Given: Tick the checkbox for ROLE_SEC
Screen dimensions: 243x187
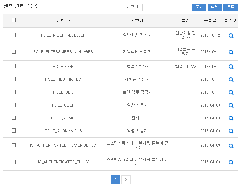Looking at the screenshot, I should tap(14, 92).
